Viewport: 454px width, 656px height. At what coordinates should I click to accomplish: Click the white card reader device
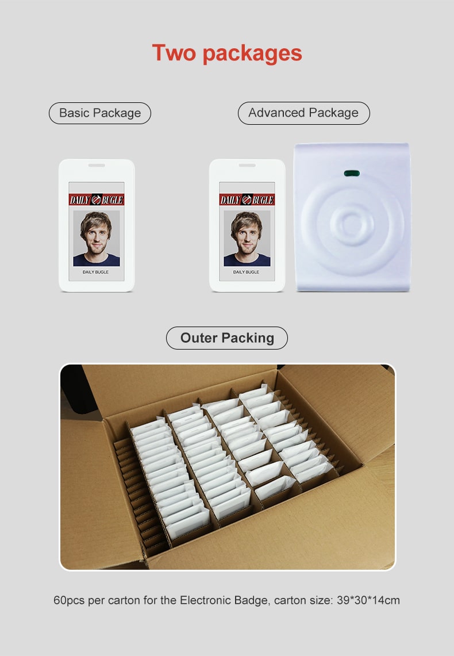click(x=352, y=217)
